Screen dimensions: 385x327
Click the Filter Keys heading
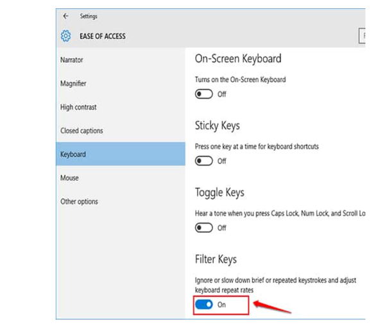point(216,259)
